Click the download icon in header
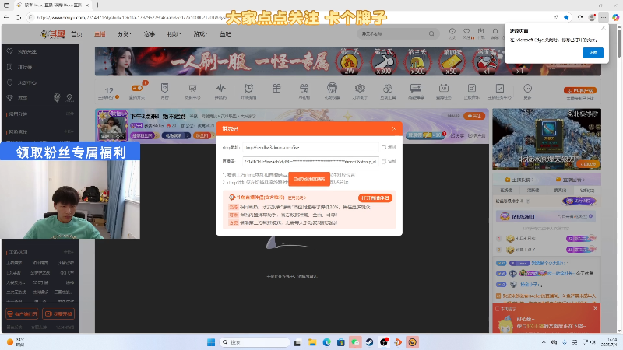 click(x=480, y=31)
